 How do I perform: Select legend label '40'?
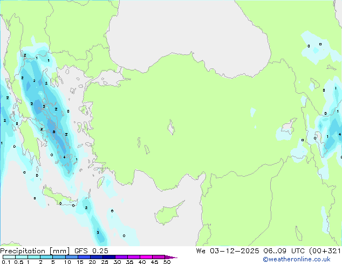pos(142,262)
